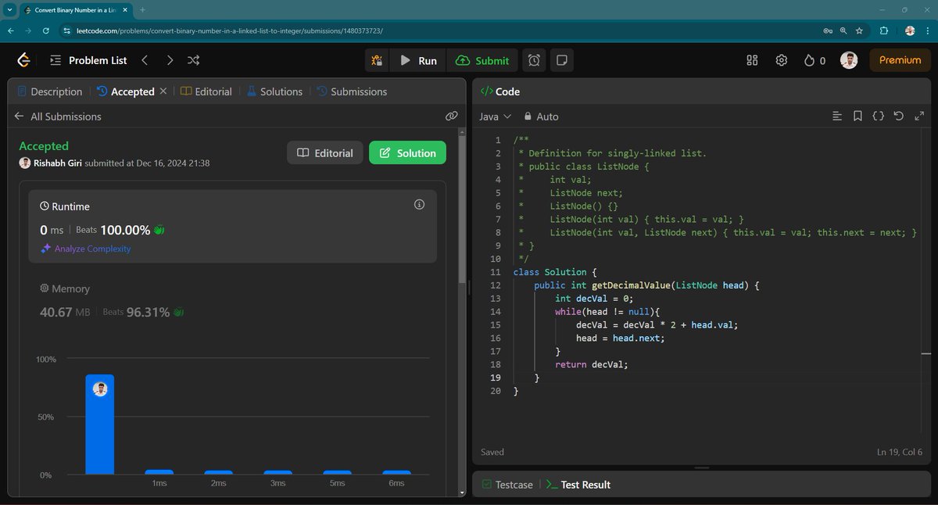Reset code to default with the undo icon
Screen dimensions: 938x505
tap(898, 116)
